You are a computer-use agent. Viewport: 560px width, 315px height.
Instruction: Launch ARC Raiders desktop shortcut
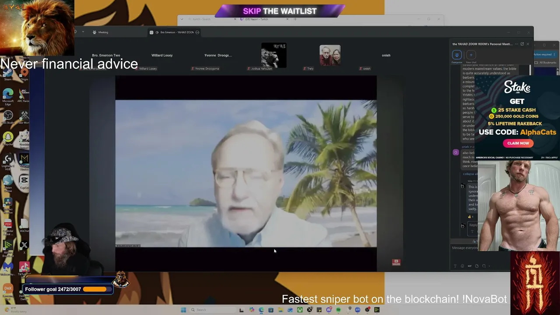click(24, 95)
